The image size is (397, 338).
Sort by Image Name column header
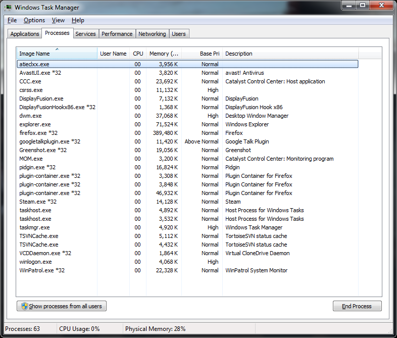pos(57,54)
